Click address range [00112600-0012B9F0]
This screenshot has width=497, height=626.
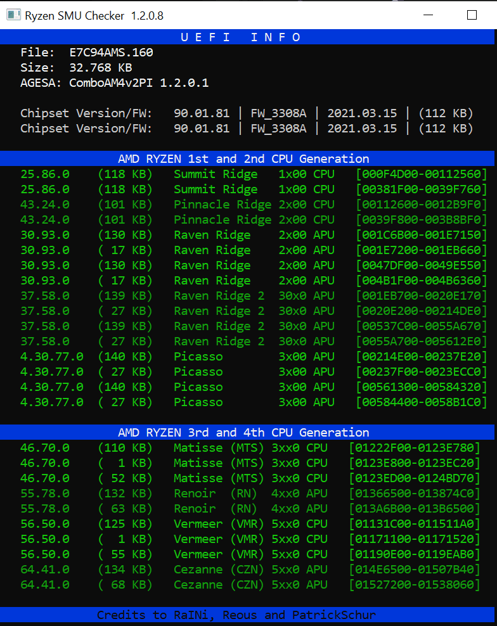tap(422, 205)
